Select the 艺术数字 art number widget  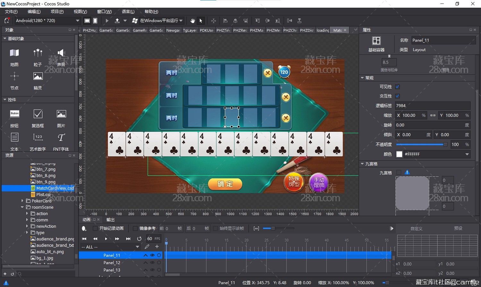click(x=38, y=141)
